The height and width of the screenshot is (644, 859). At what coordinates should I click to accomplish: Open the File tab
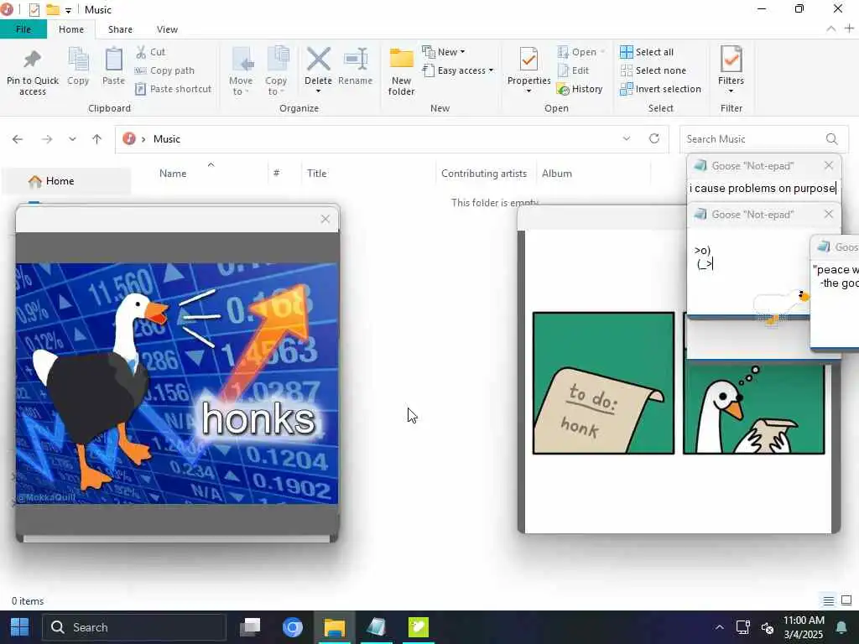(x=23, y=29)
